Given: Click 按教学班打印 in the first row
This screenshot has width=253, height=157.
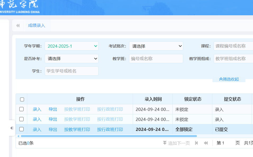Looking at the screenshot, I should tap(77, 109).
